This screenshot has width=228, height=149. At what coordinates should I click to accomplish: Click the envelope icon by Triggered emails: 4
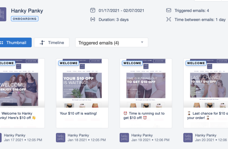(x=169, y=10)
